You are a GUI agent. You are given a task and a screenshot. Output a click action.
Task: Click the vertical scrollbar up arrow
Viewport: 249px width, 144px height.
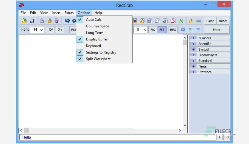[185, 38]
